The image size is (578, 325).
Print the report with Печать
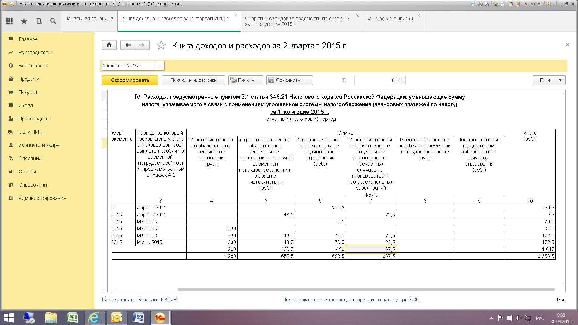tap(245, 80)
